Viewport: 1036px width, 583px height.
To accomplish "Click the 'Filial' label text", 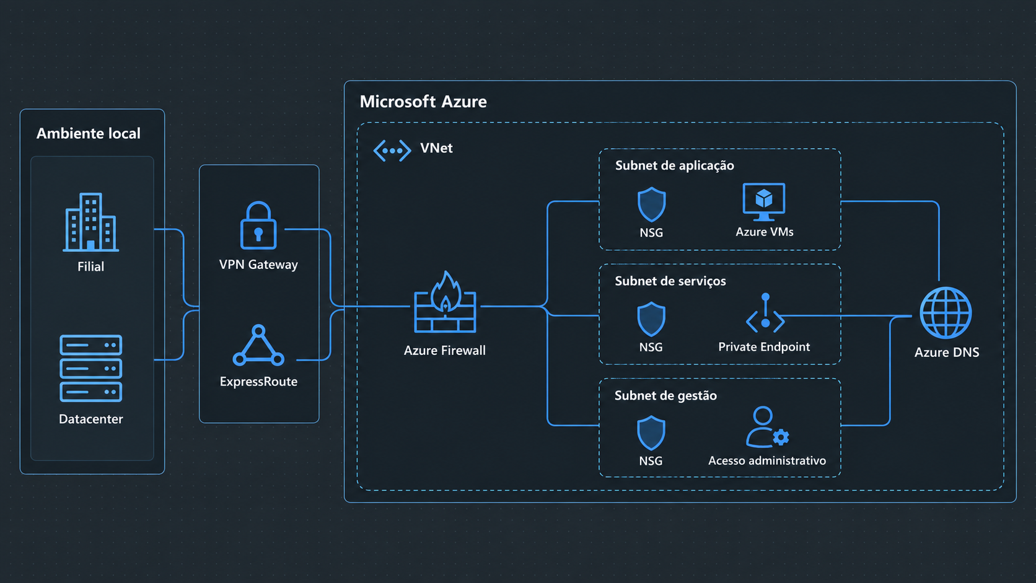I will 90,267.
